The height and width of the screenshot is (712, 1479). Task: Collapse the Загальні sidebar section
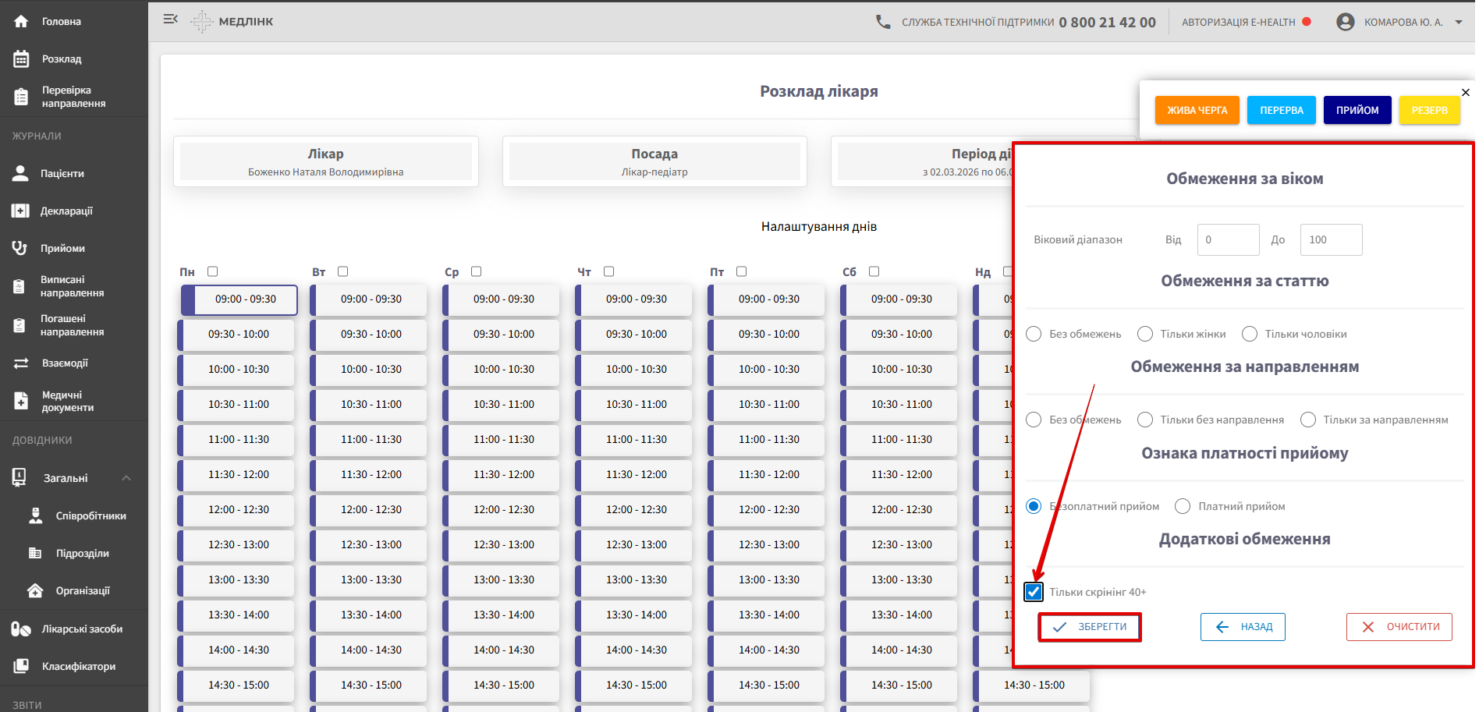coord(126,478)
